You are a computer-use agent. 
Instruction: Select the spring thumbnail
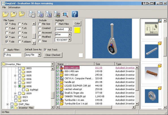tap(152, 74)
